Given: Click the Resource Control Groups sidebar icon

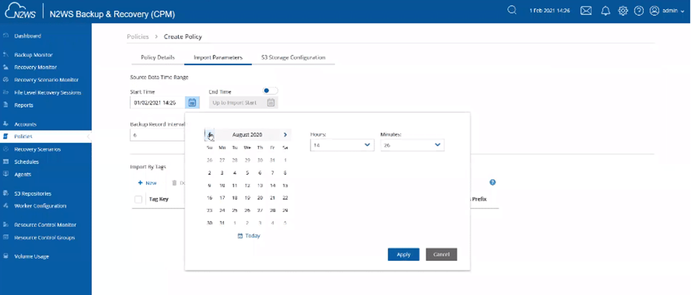Looking at the screenshot, I should point(6,237).
